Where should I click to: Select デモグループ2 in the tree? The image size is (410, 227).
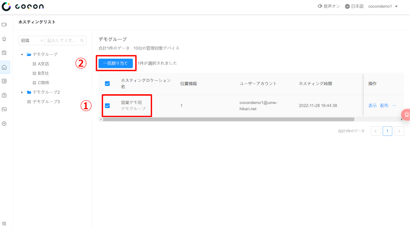click(46, 92)
